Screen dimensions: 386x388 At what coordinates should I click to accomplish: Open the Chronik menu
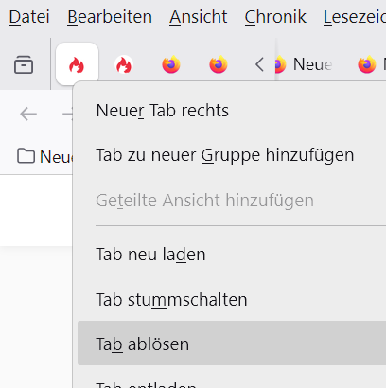coord(275,17)
